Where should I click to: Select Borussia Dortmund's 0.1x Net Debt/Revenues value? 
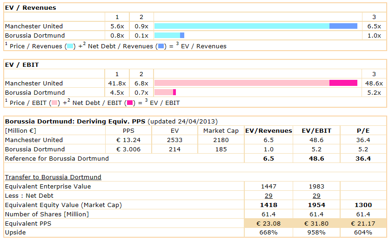pyautogui.click(x=141, y=36)
